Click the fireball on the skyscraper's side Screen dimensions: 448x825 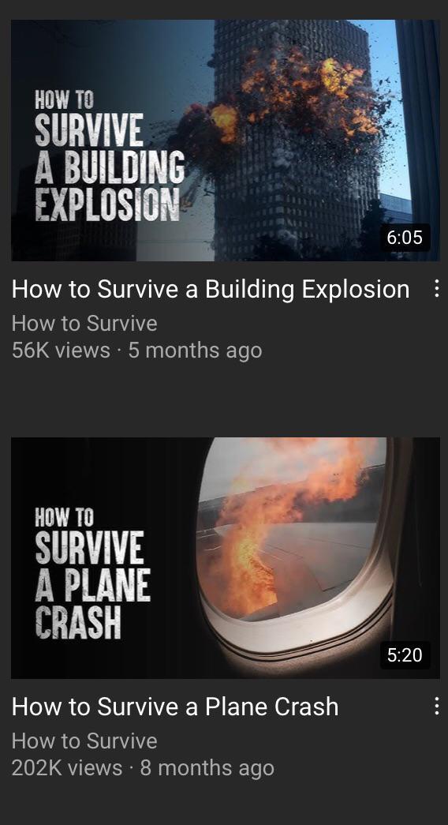click(225, 121)
